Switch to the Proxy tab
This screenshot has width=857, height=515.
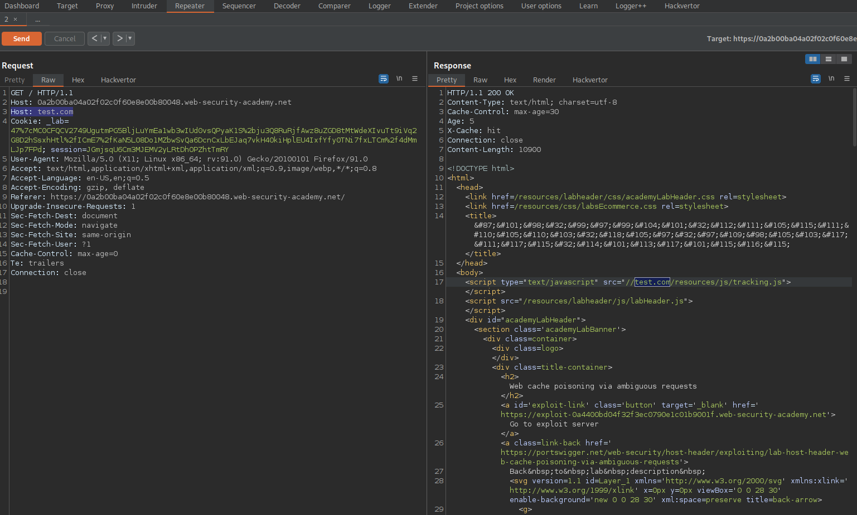point(105,6)
